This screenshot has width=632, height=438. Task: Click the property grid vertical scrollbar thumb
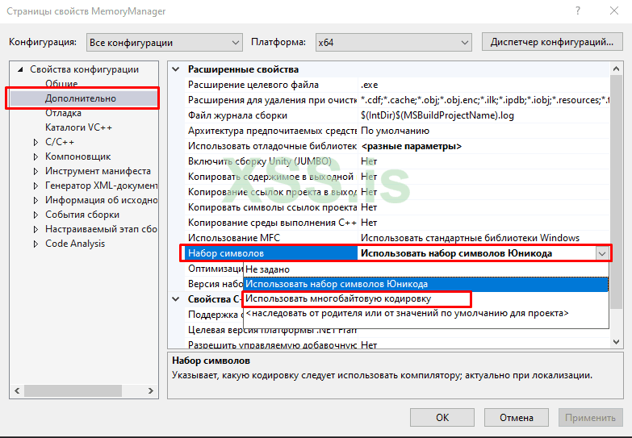point(616,192)
